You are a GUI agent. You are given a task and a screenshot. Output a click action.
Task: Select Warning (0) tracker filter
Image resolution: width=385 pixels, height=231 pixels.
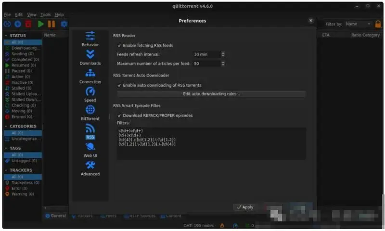click(23, 194)
